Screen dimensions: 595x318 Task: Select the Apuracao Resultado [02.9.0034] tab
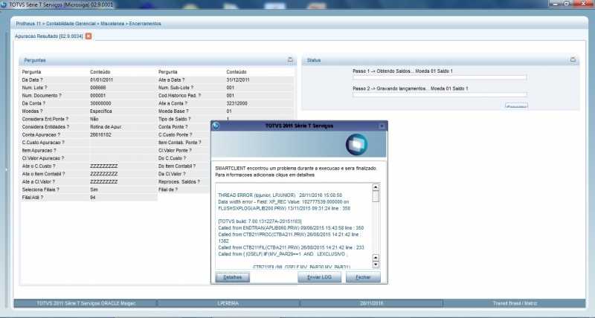[x=48, y=36]
